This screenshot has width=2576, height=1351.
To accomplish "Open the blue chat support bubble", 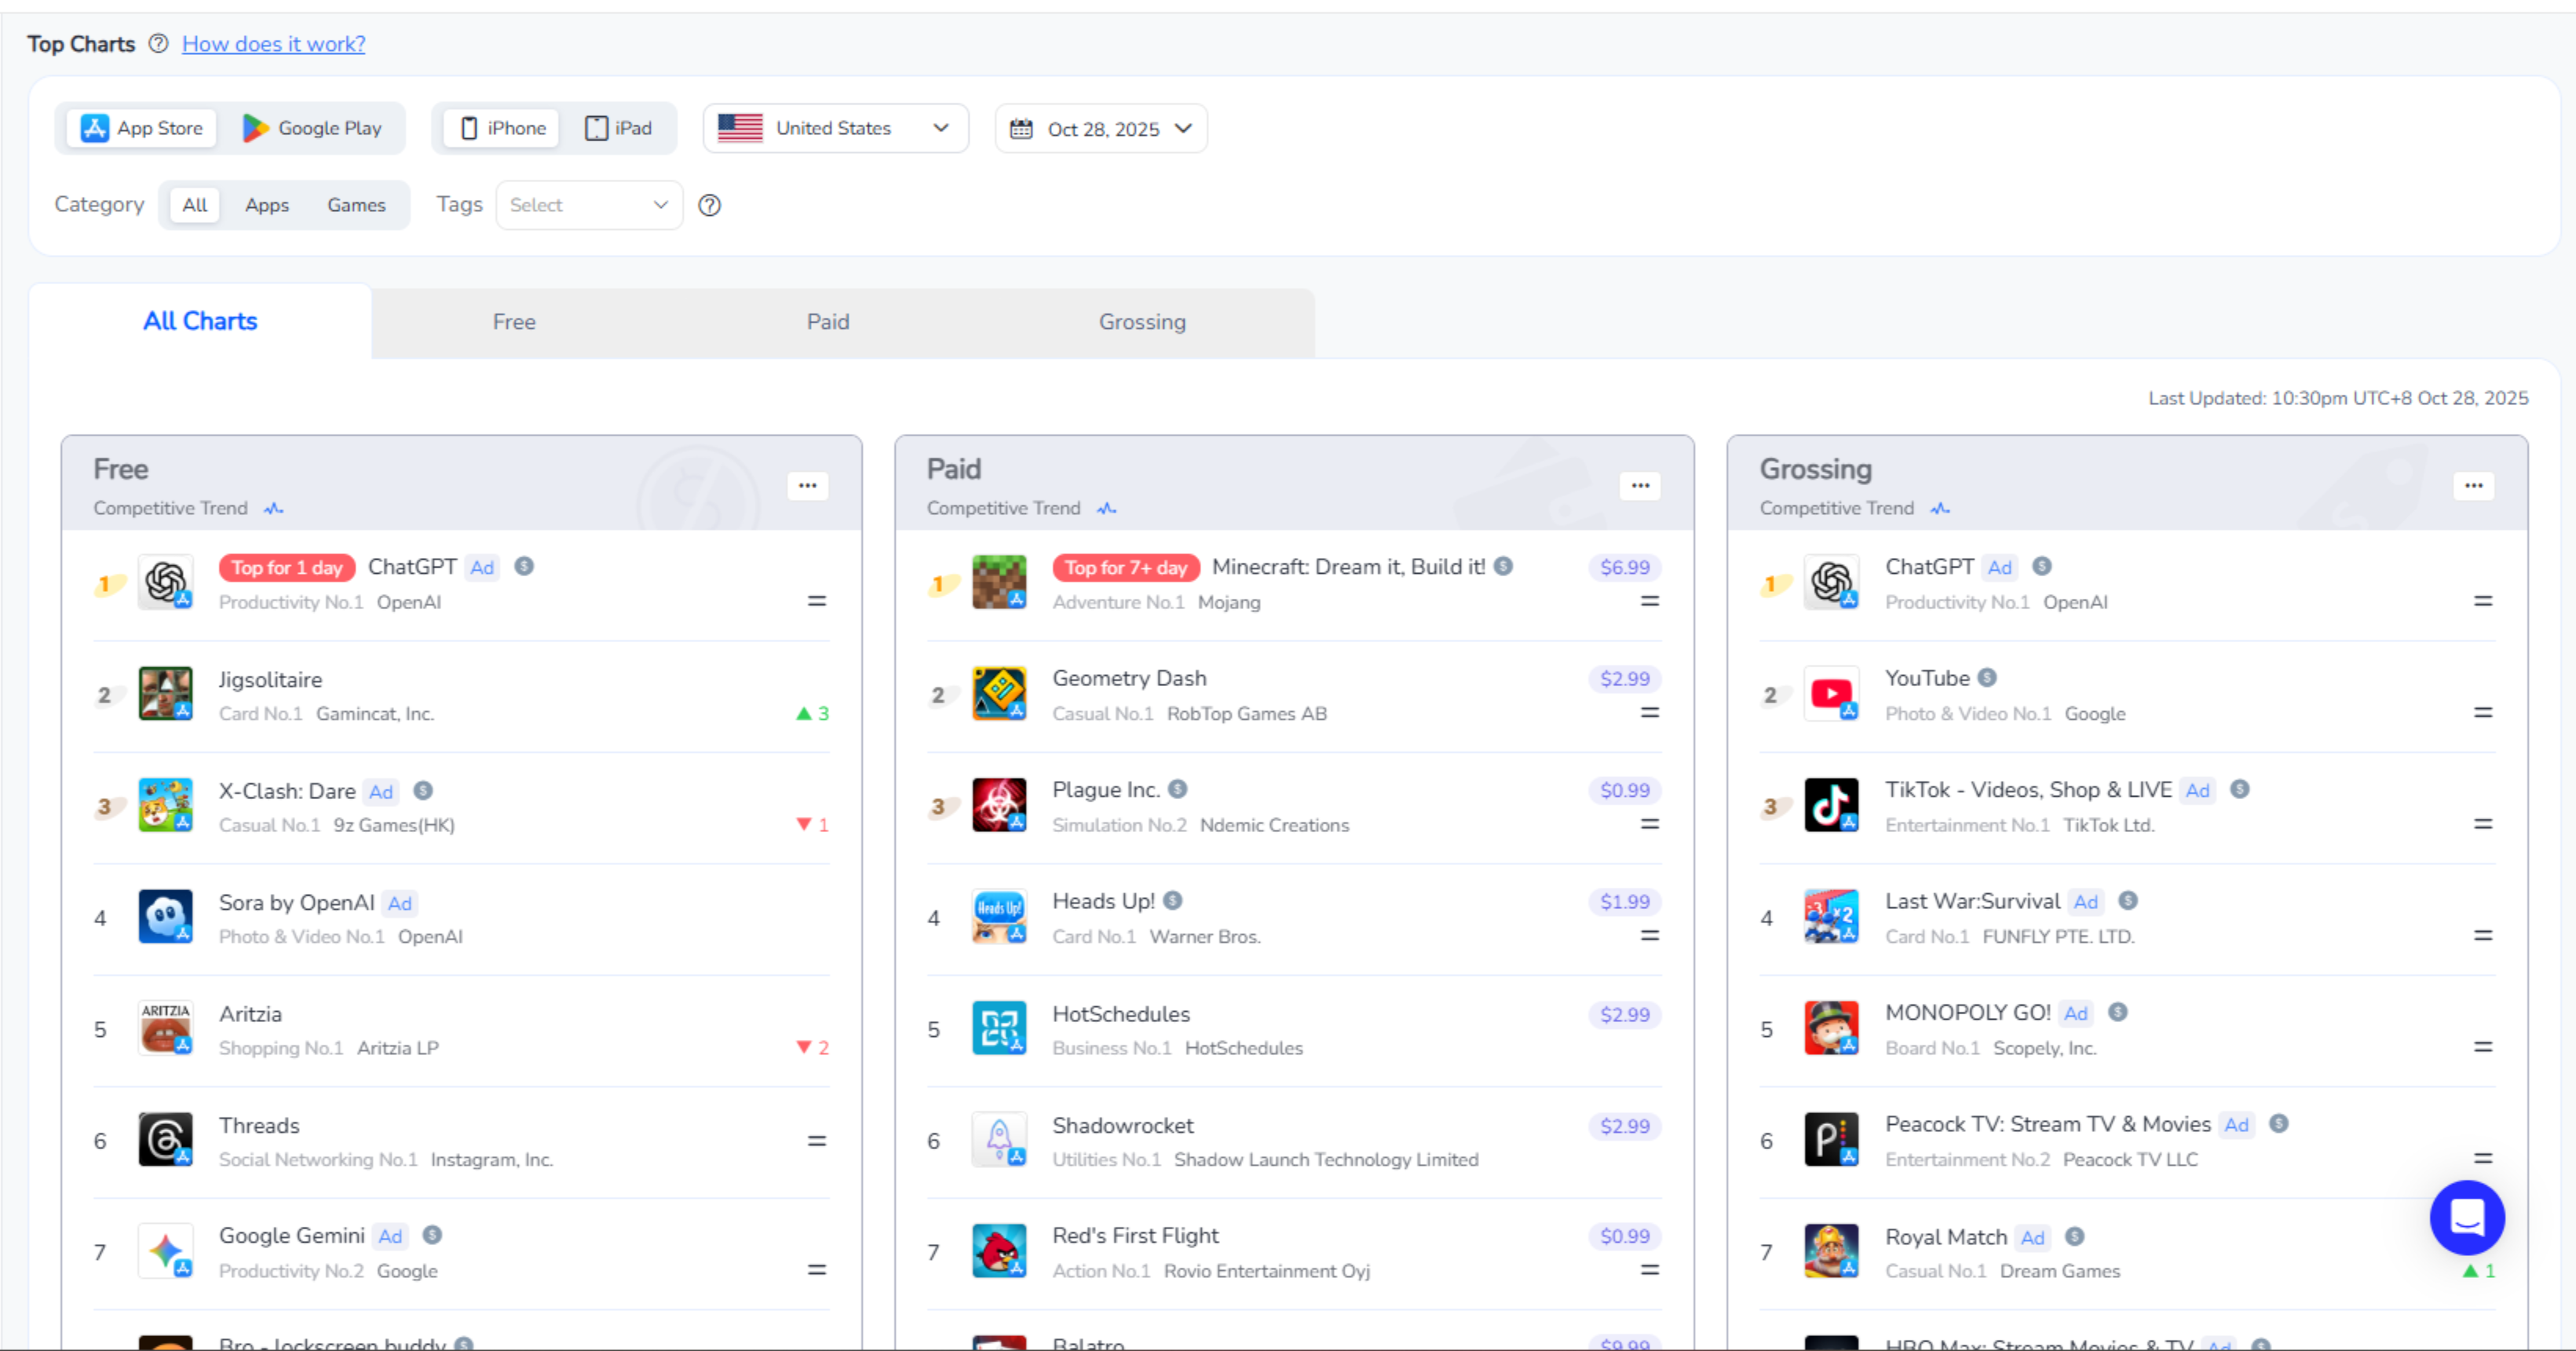I will click(2466, 1217).
